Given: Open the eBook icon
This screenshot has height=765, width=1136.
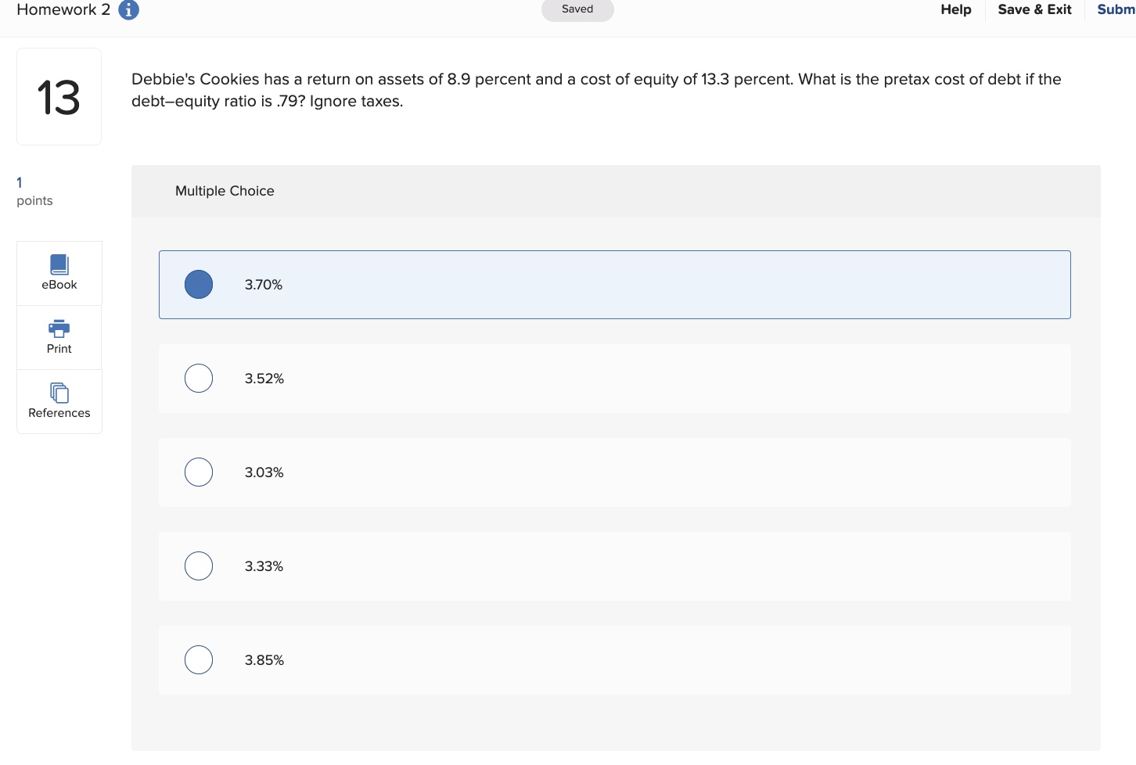Looking at the screenshot, I should 59,264.
